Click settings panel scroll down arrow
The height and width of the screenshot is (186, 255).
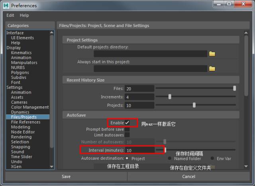pyautogui.click(x=246, y=166)
